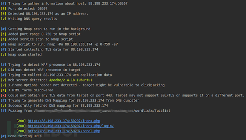Click the host address 88.198.233.174:50207 in first line
Viewport: 246px width, 140px height.
click(108, 3)
